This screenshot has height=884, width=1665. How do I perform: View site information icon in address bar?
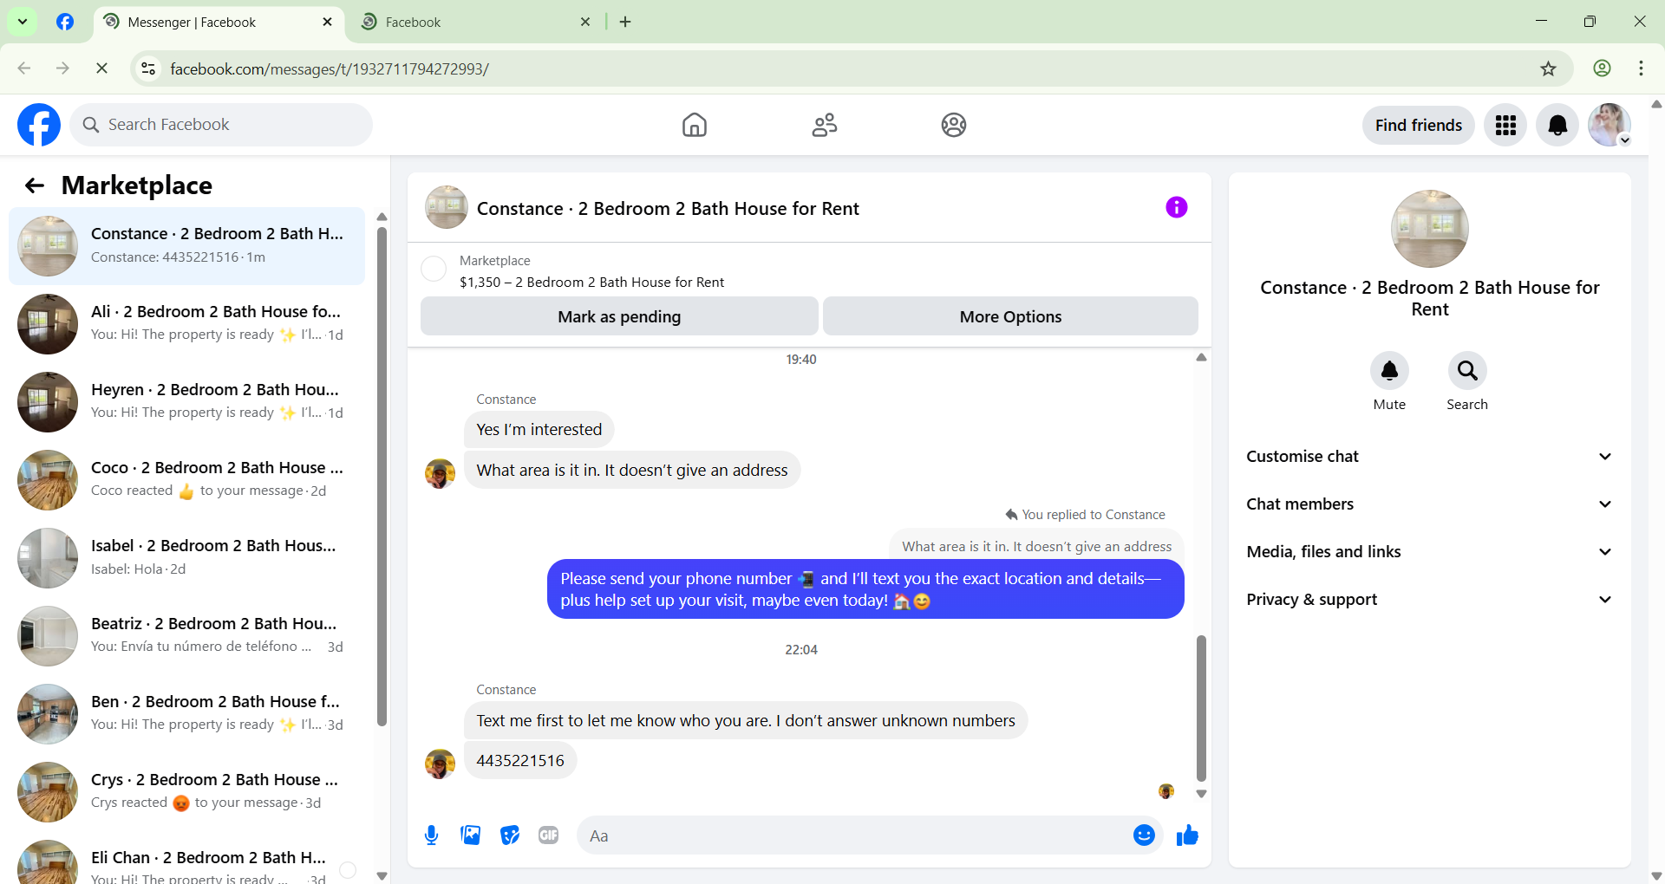(x=148, y=68)
